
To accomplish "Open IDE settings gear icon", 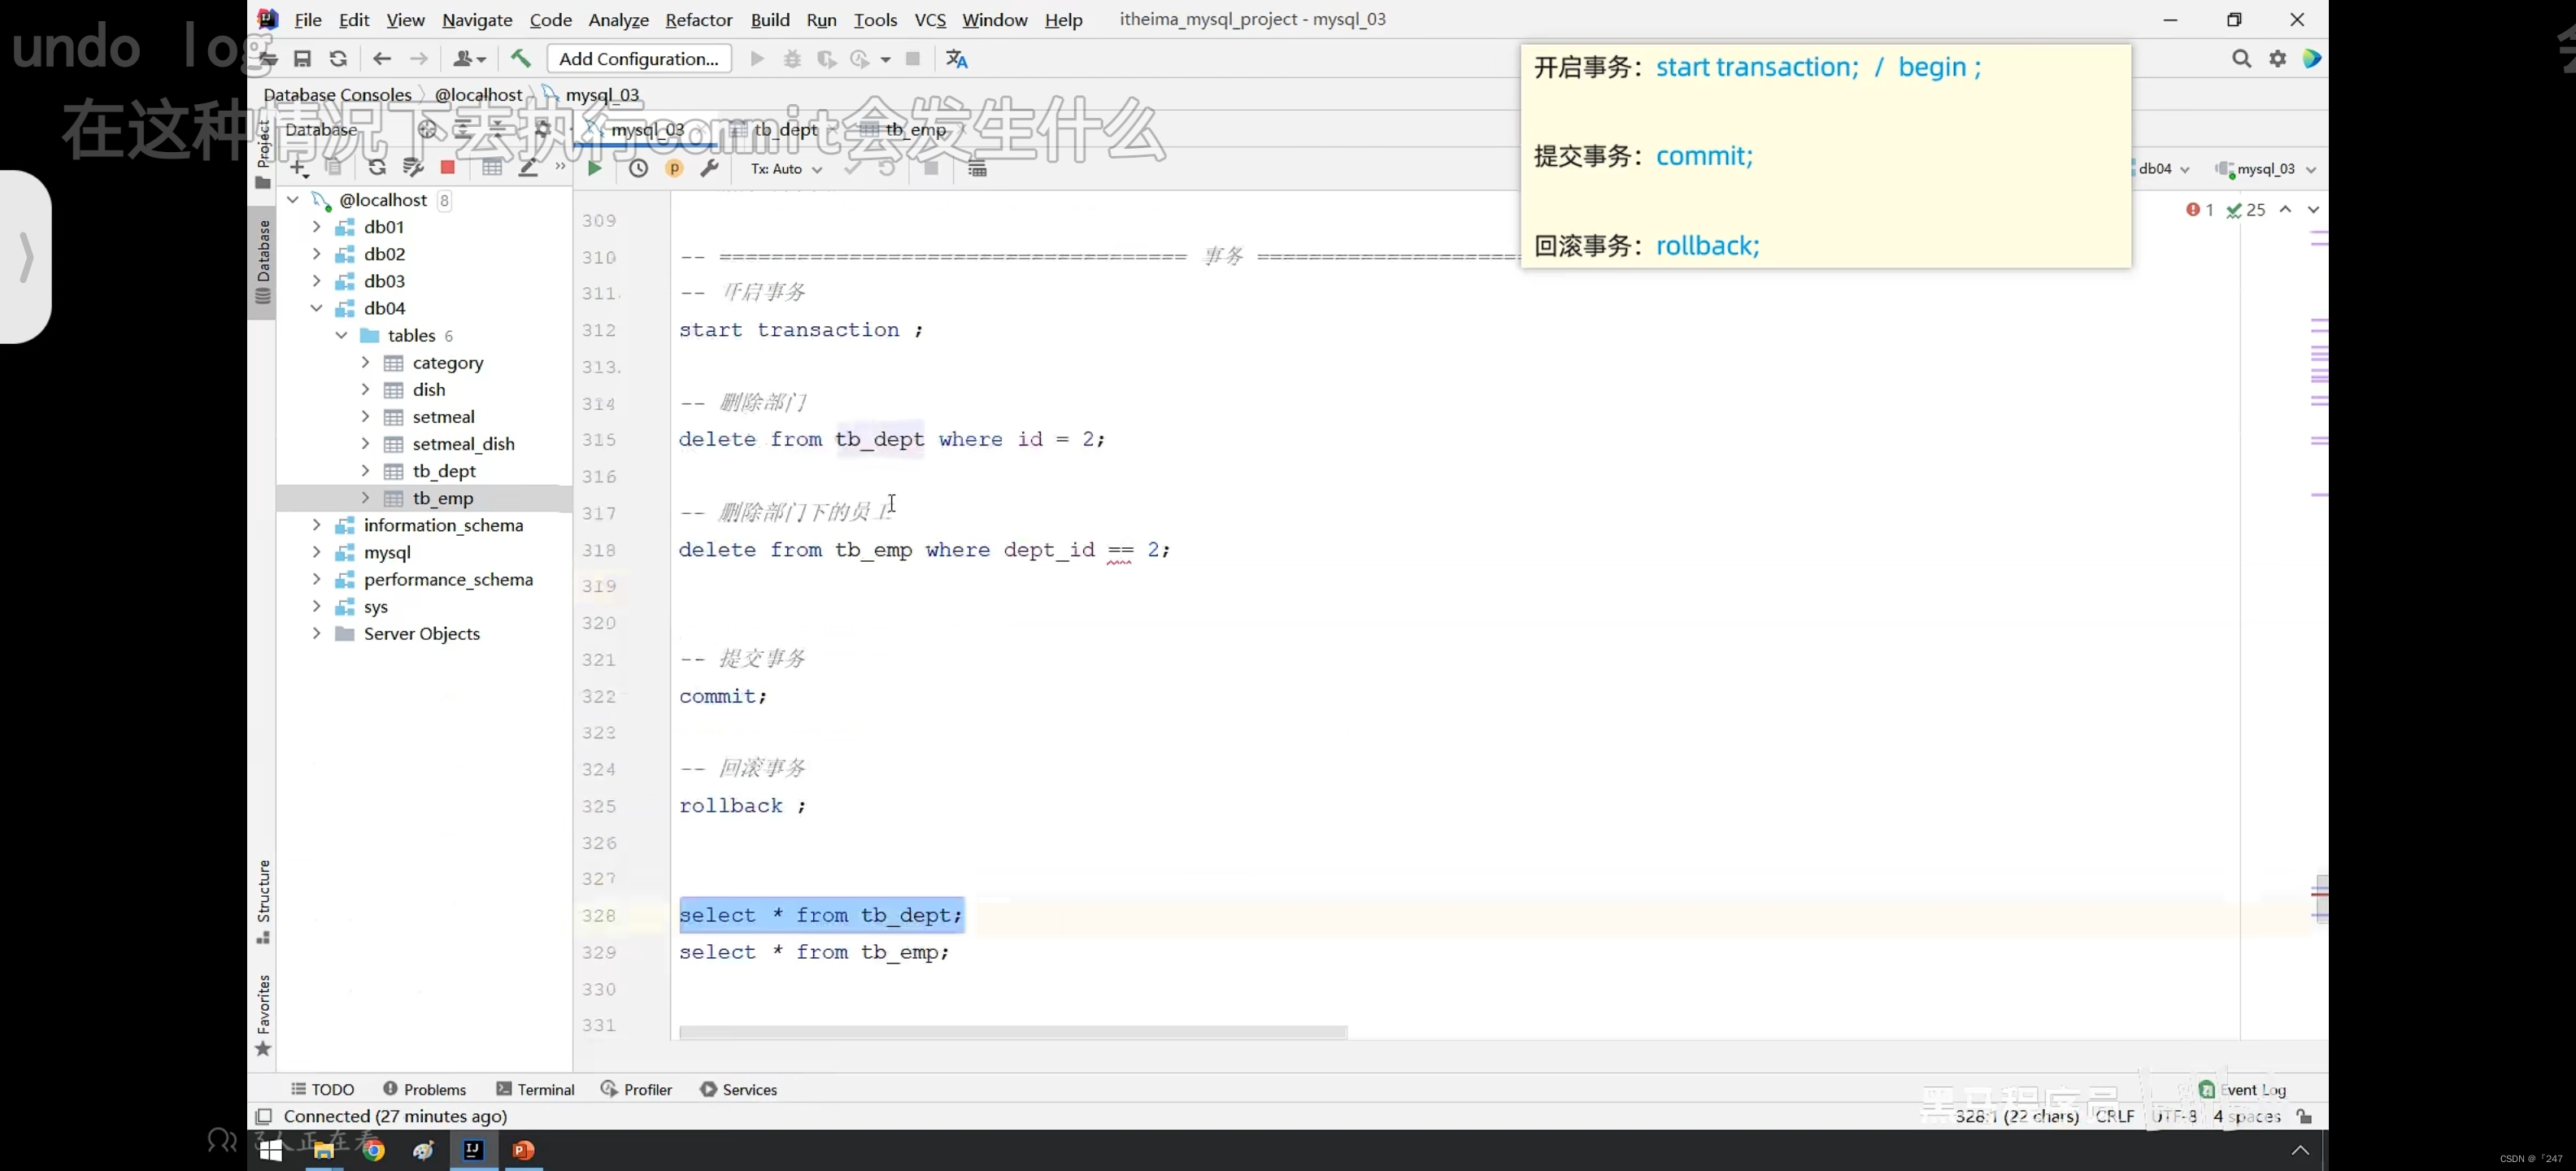I will (2277, 59).
